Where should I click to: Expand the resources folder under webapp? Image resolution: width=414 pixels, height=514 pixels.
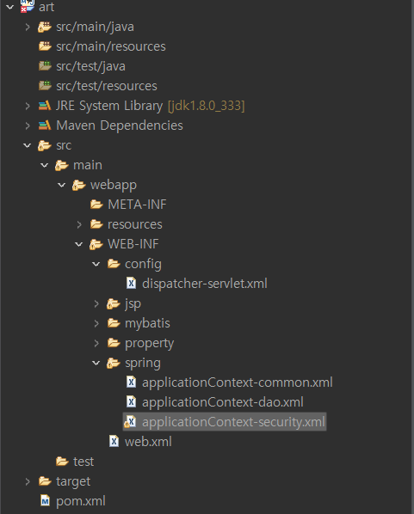click(79, 224)
